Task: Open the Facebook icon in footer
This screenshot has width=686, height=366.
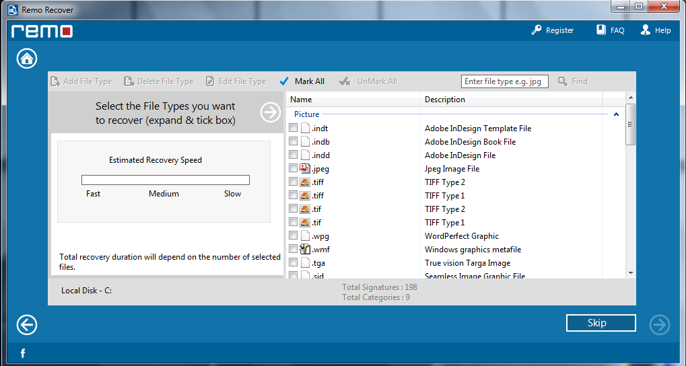Action: pyautogui.click(x=23, y=353)
